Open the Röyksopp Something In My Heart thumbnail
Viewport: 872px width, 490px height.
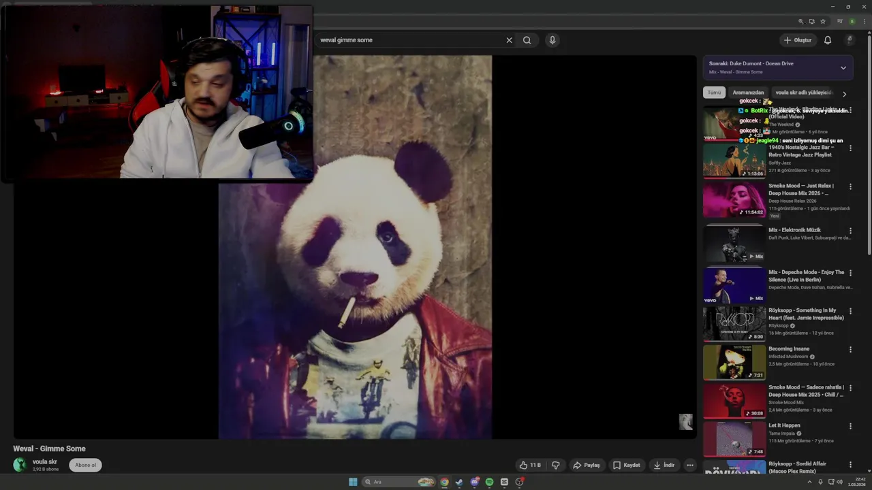click(x=734, y=324)
